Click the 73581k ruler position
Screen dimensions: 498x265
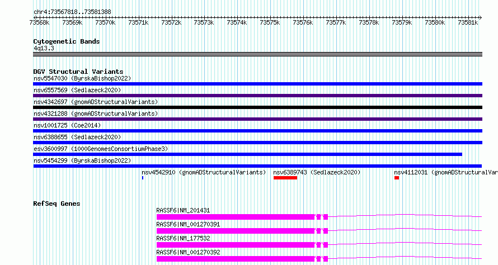click(468, 22)
